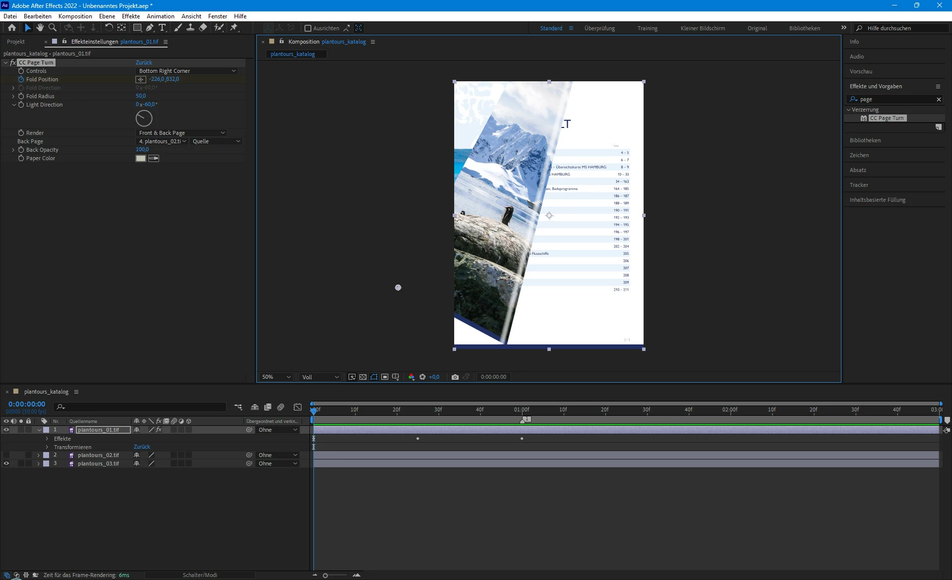952x580 pixels.
Task: Take a snapshot with camera icon
Action: pyautogui.click(x=455, y=377)
